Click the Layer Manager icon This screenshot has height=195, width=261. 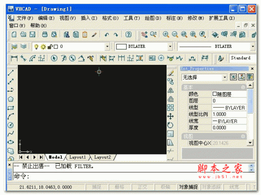tap(14, 47)
